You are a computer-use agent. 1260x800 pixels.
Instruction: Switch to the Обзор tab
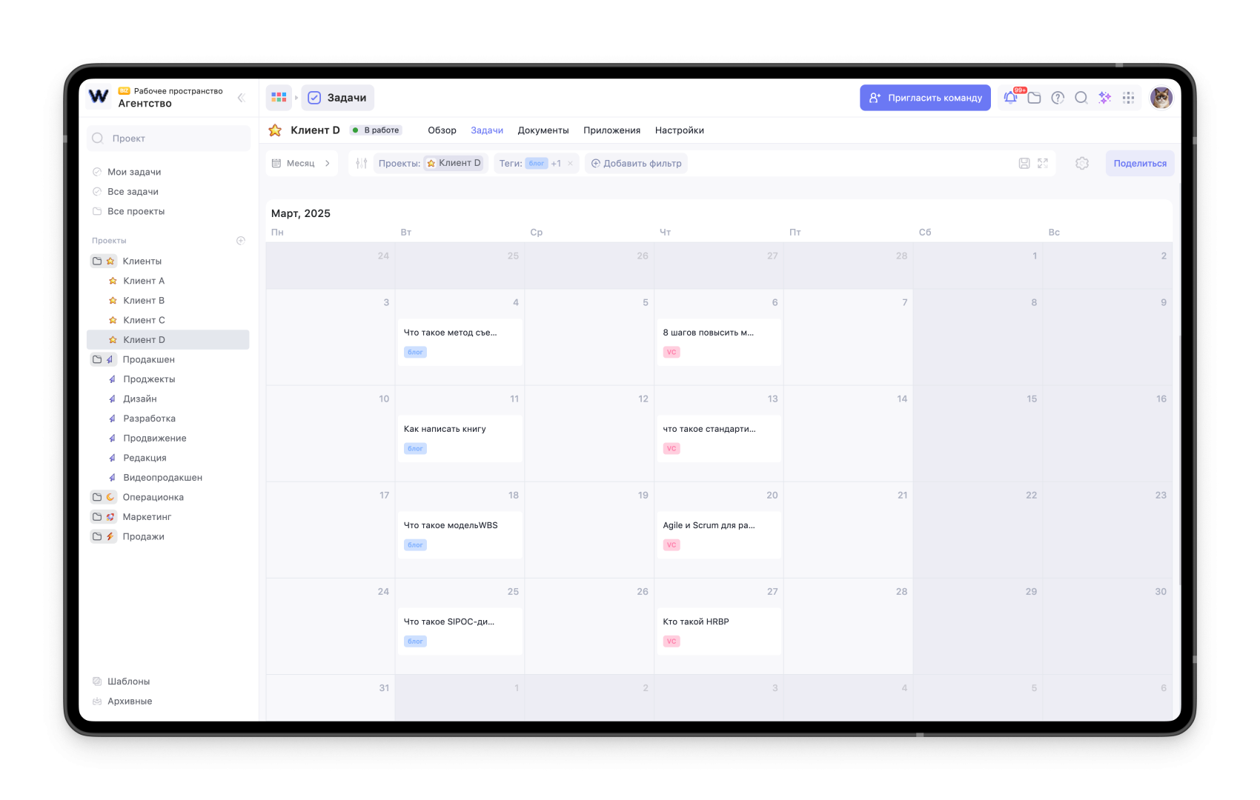pos(442,130)
